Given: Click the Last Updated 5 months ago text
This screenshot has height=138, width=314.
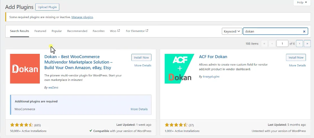Looking at the screenshot, I should (287, 125).
